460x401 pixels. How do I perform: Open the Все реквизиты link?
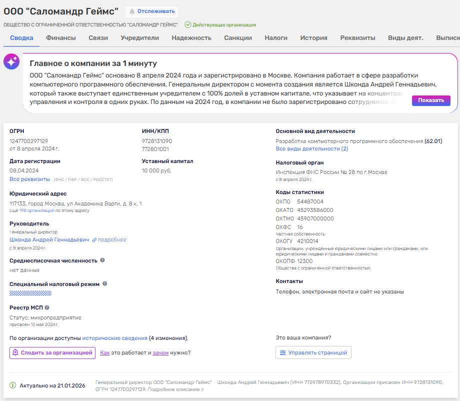[29, 179]
